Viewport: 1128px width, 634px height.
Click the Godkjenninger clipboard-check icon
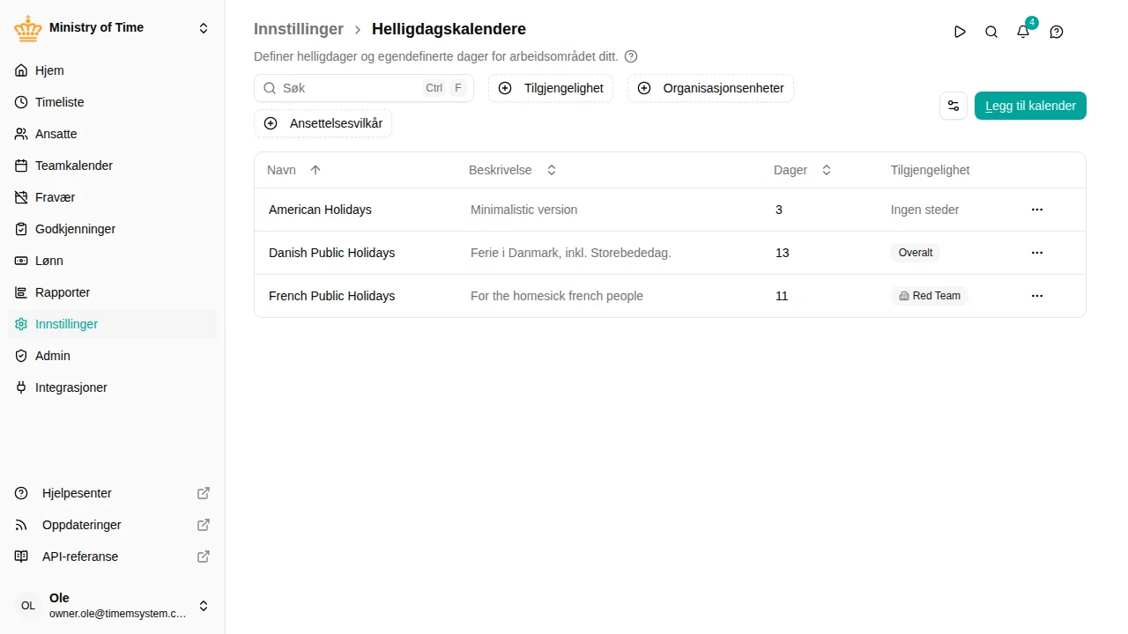point(21,229)
